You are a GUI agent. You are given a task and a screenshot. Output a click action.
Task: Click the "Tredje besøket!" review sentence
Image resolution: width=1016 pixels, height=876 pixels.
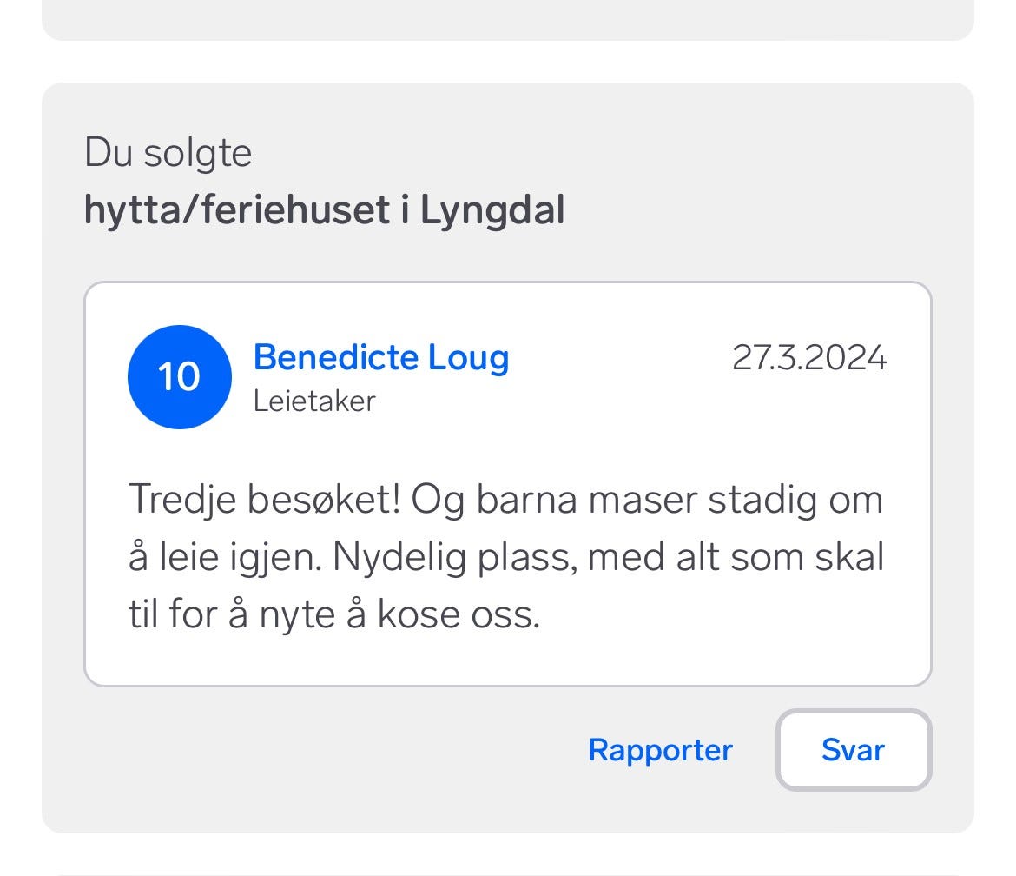(x=265, y=501)
